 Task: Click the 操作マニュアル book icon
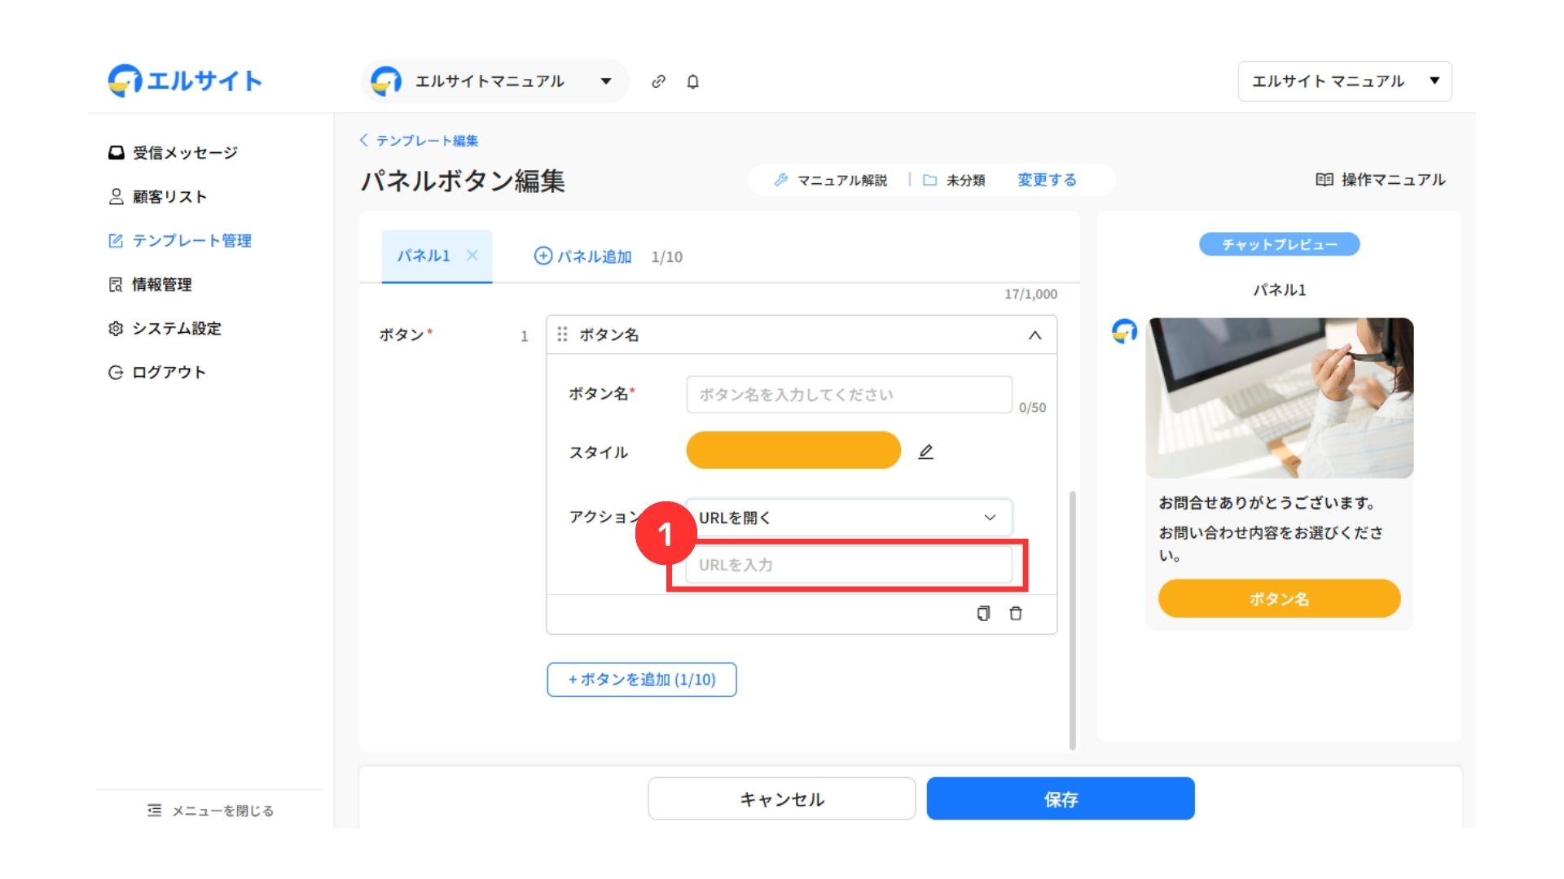(1324, 180)
